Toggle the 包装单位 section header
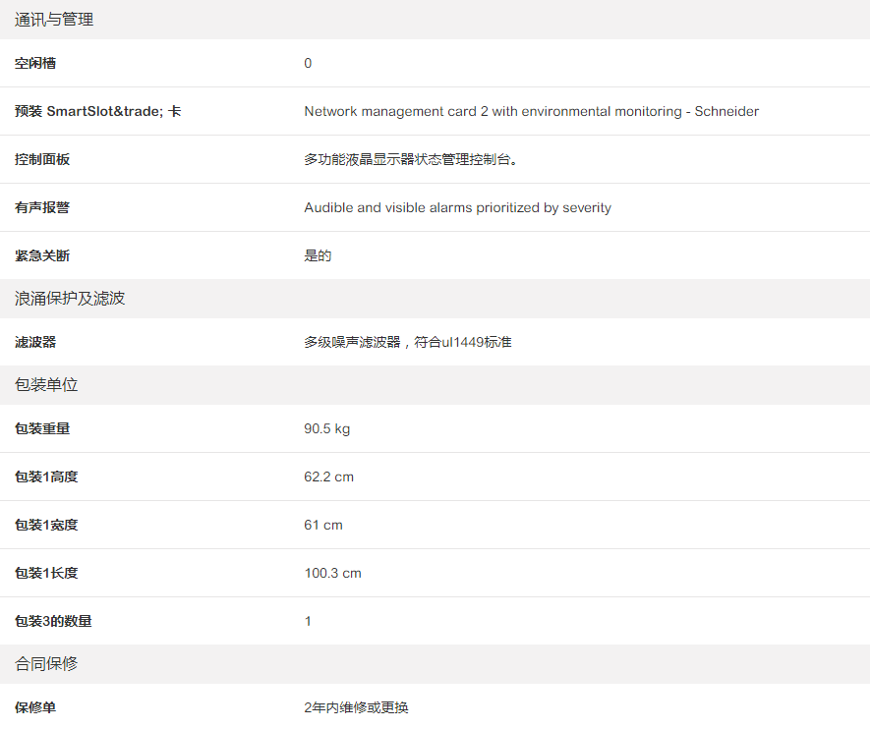This screenshot has width=871, height=729. click(46, 385)
